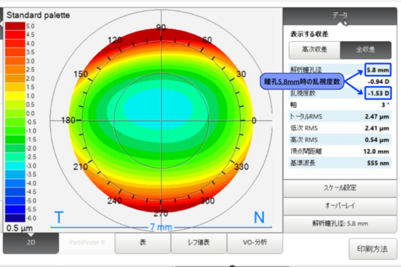401x267 pixels.
Task: Click the 330 degree axis label
Action: (241, 167)
